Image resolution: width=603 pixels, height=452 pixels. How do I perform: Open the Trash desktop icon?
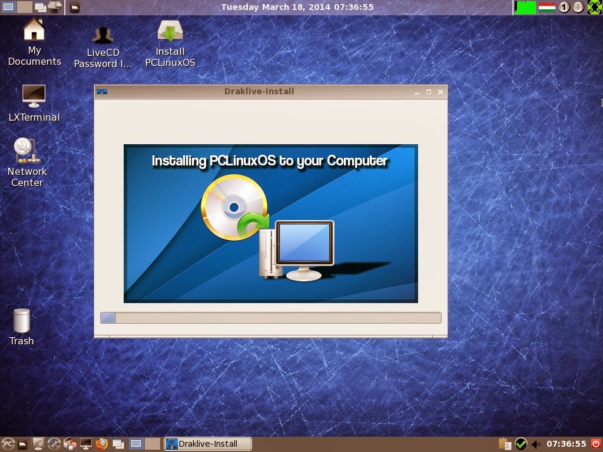[x=22, y=327]
